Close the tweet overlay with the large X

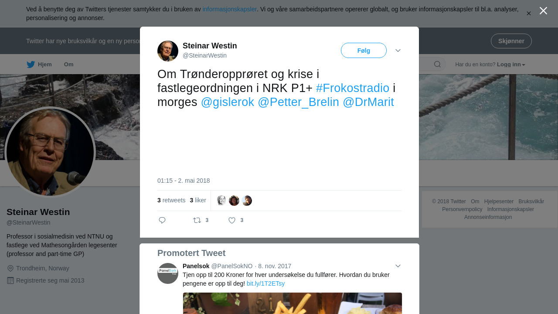tap(543, 10)
